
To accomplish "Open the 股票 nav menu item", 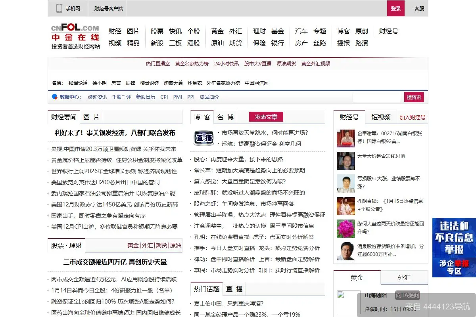I will coord(157,31).
